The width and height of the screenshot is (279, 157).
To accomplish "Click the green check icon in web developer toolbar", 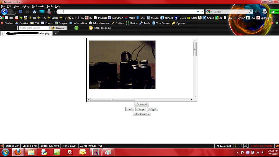I will tap(277, 23).
